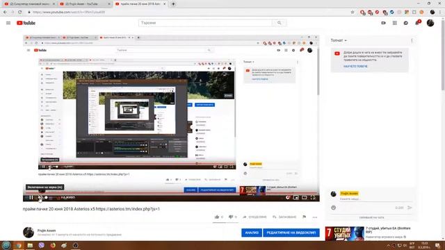Go back with the browser back arrow
This screenshot has height=250, width=445.
[5, 12]
